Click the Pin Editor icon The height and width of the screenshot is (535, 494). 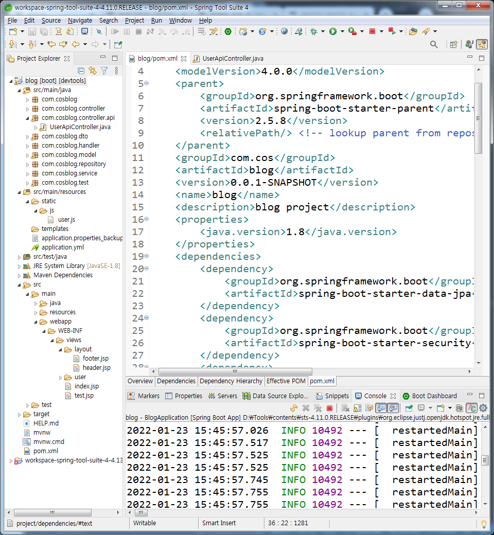tap(118, 44)
